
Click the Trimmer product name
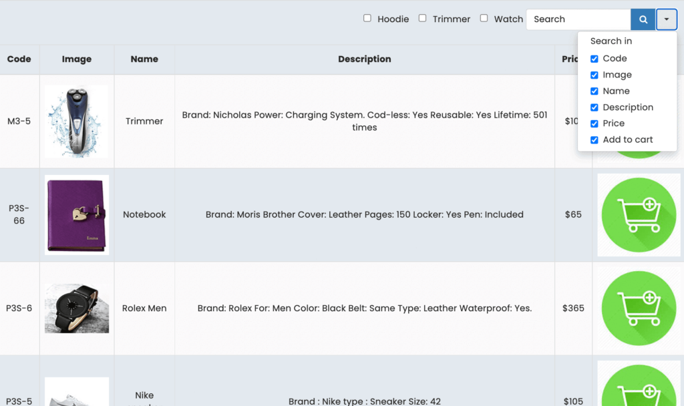click(144, 122)
